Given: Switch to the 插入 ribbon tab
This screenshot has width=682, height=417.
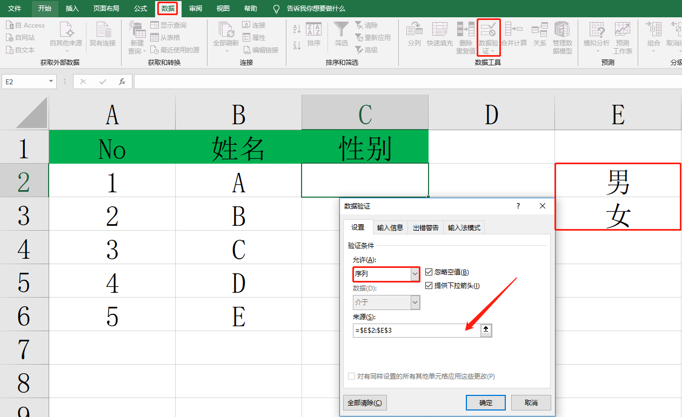Looking at the screenshot, I should tap(72, 9).
